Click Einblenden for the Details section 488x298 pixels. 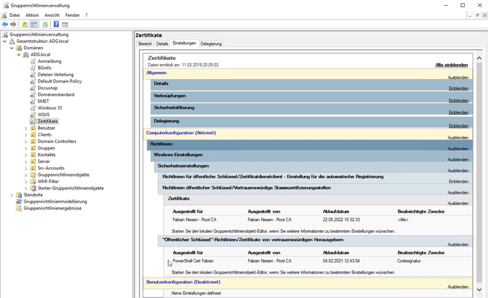458,88
